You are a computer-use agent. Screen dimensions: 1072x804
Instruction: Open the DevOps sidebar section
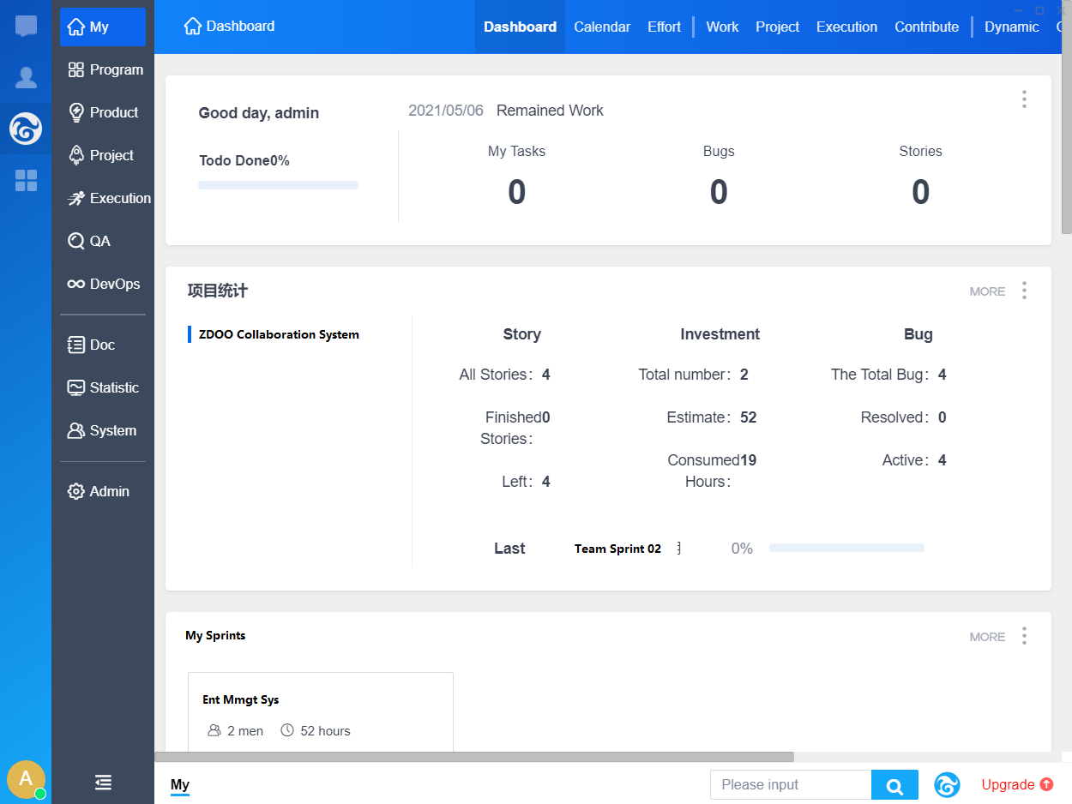coord(103,284)
